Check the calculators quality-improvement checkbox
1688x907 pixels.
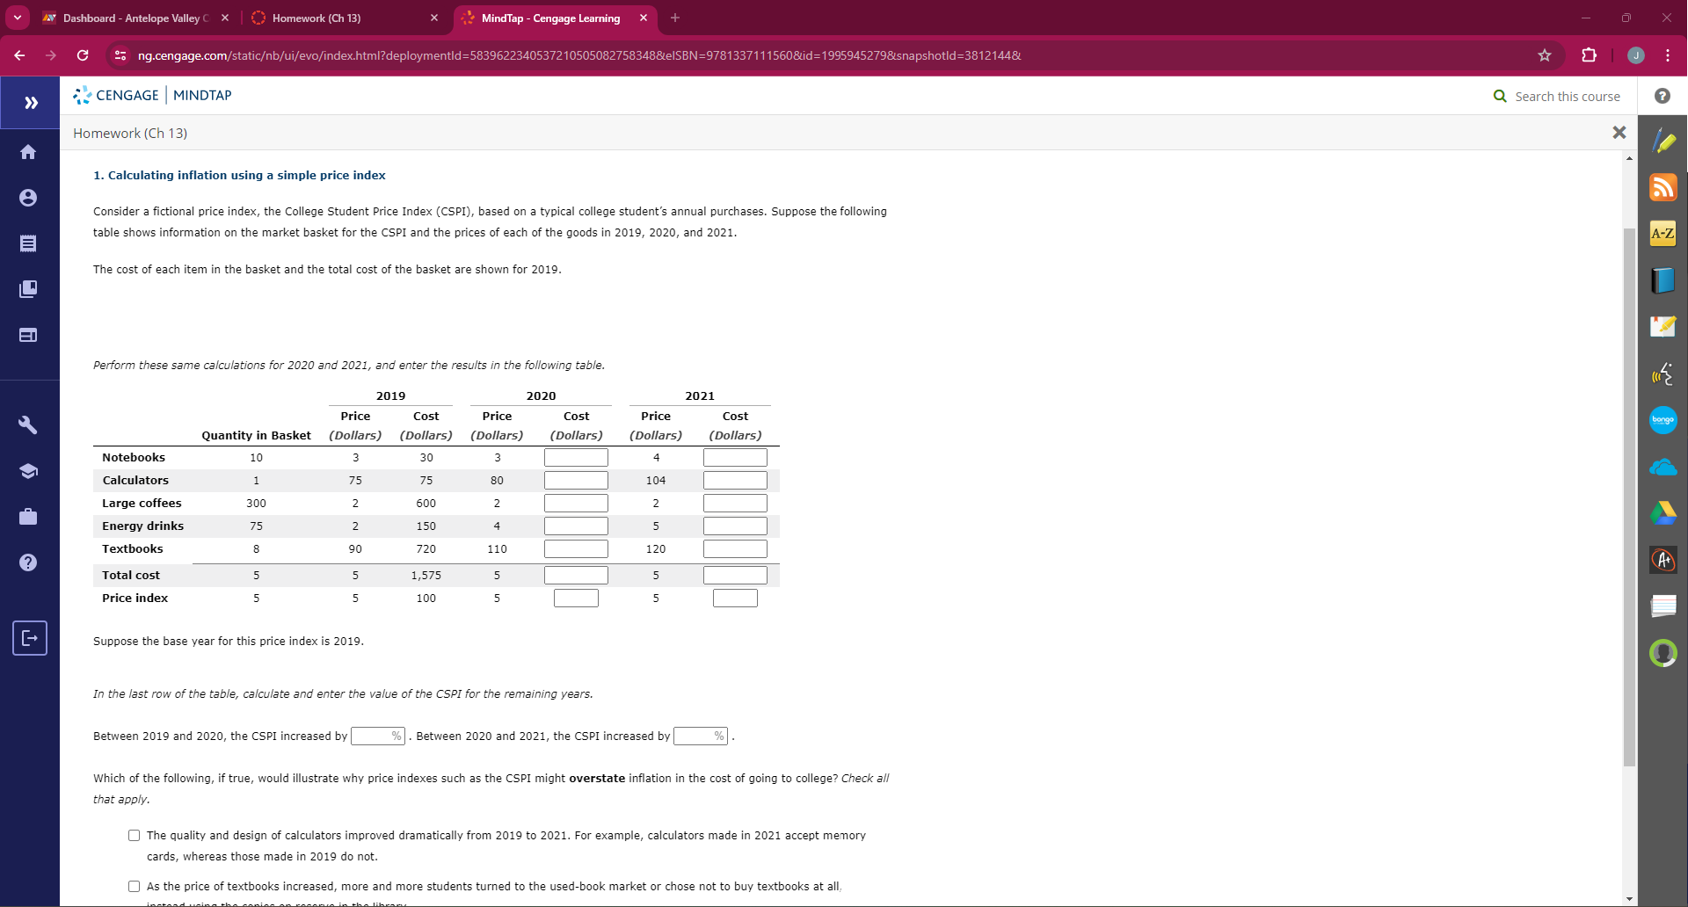[x=134, y=835]
